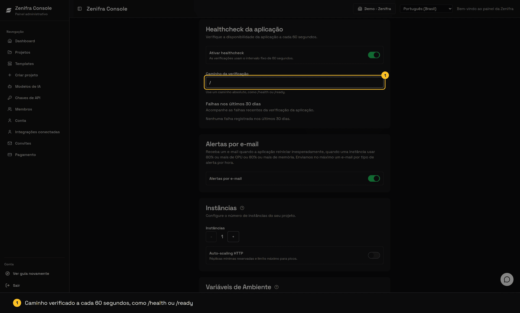Click the instance count value 1
Image resolution: width=520 pixels, height=313 pixels.
222,237
